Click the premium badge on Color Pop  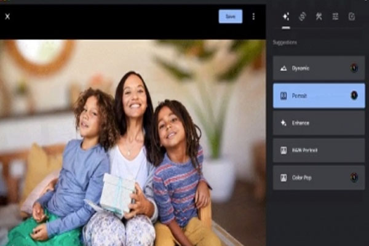pyautogui.click(x=354, y=178)
